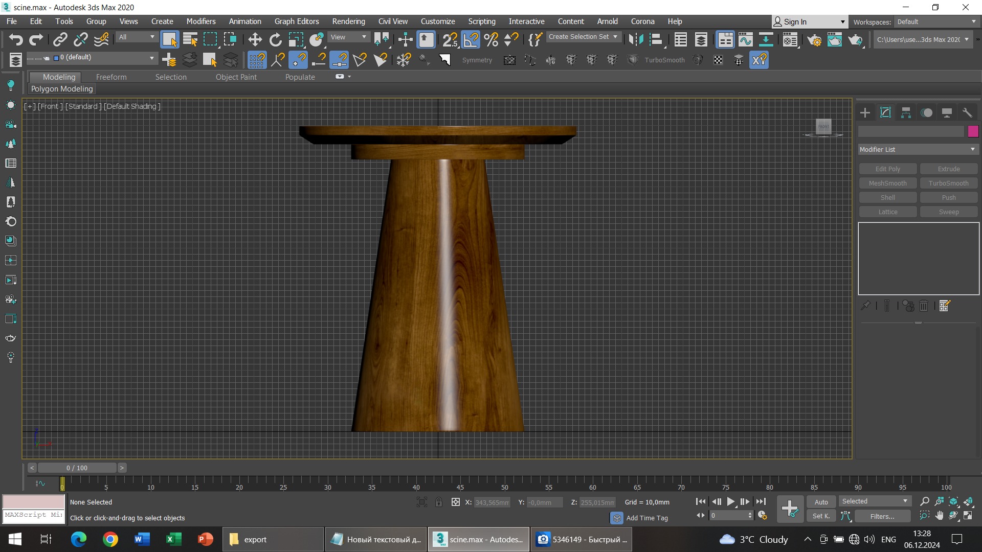
Task: Open the Modifier List dropdown
Action: tap(918, 149)
